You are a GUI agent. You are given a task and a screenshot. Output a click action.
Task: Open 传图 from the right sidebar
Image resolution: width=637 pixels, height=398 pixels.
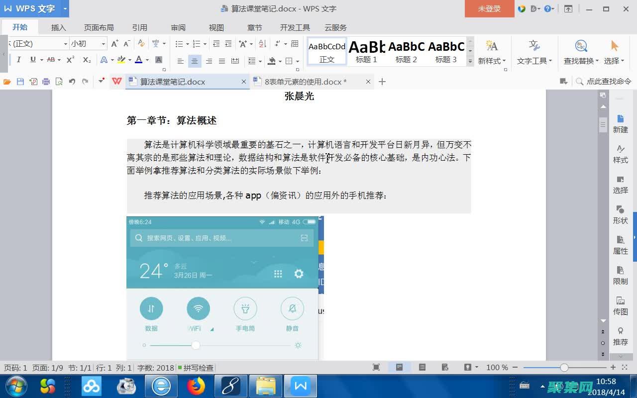pyautogui.click(x=620, y=305)
